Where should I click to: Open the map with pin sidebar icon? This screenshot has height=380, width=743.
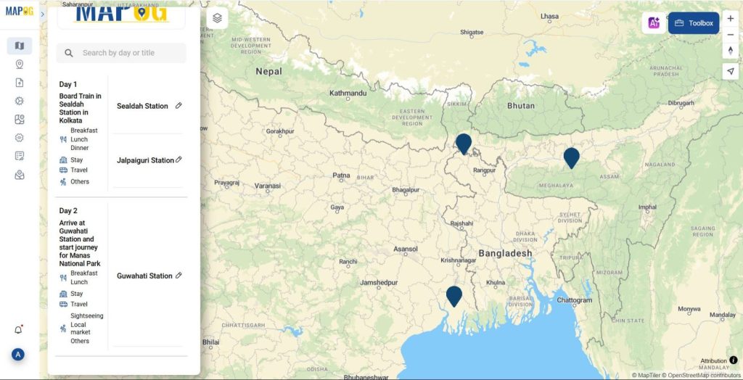pos(20,120)
